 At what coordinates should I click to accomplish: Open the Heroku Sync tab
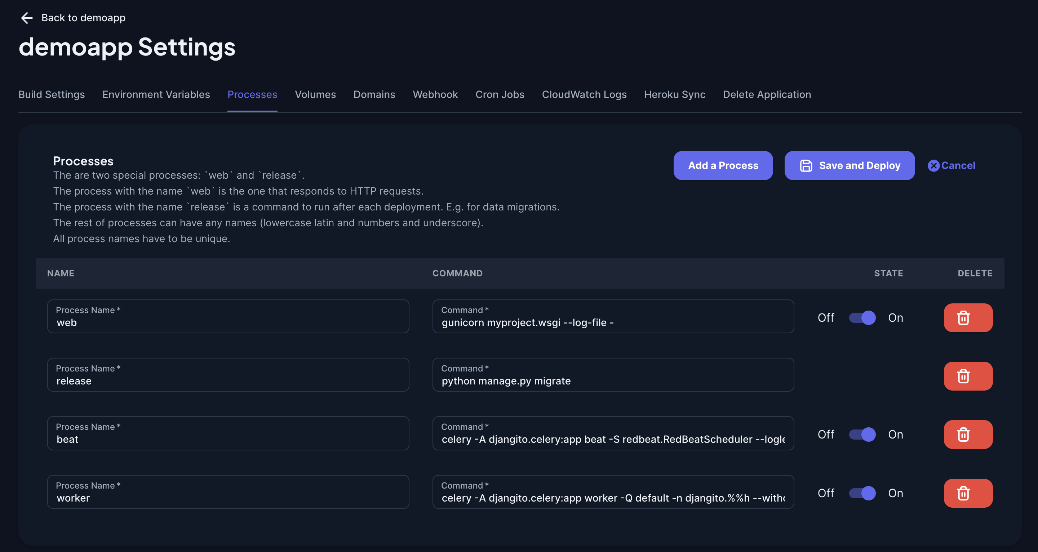pyautogui.click(x=675, y=94)
